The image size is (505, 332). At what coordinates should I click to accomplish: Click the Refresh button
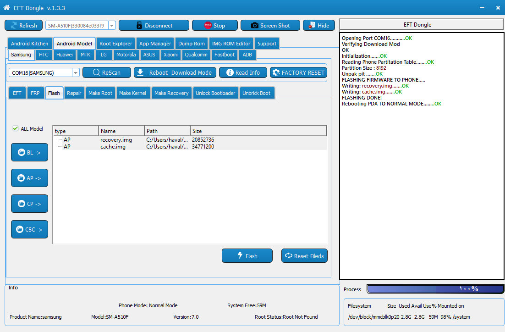coord(23,26)
